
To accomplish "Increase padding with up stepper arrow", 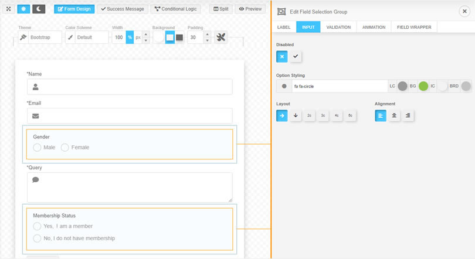I will pyautogui.click(x=207, y=34).
